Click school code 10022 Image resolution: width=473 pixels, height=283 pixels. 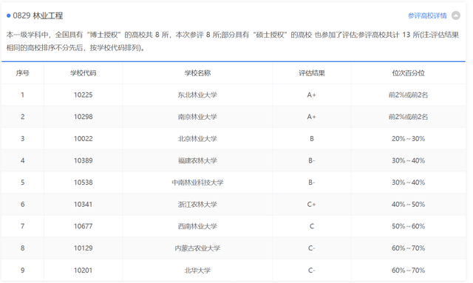tap(84, 139)
